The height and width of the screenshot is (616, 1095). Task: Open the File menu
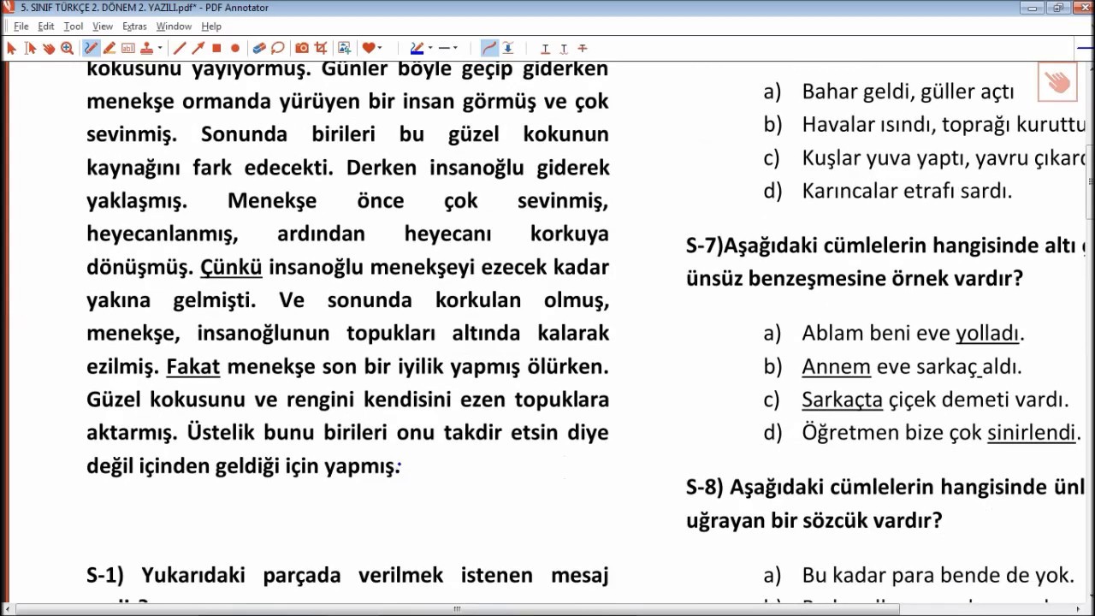click(x=21, y=27)
